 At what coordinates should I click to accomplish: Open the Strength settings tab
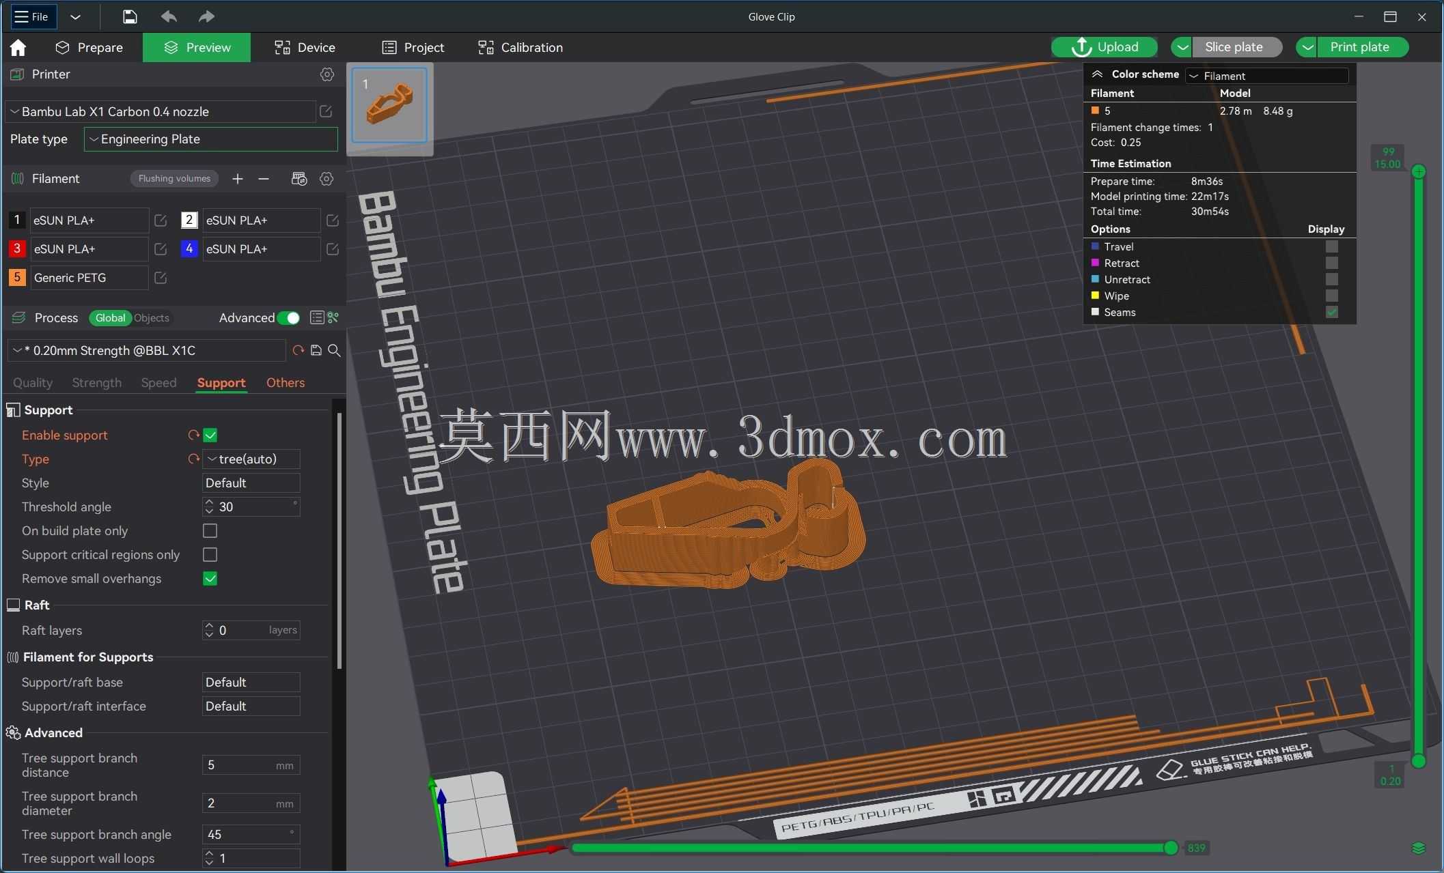(97, 382)
